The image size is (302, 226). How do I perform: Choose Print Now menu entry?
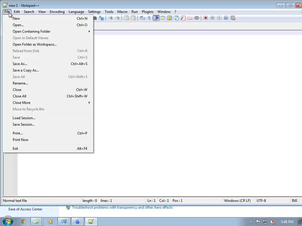coord(48,140)
